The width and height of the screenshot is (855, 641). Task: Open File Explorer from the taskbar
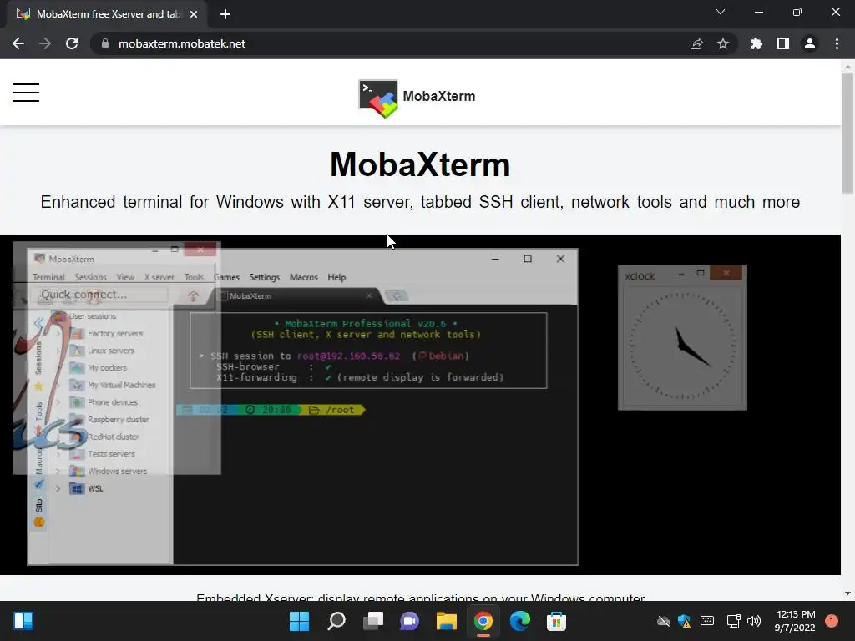click(x=447, y=621)
